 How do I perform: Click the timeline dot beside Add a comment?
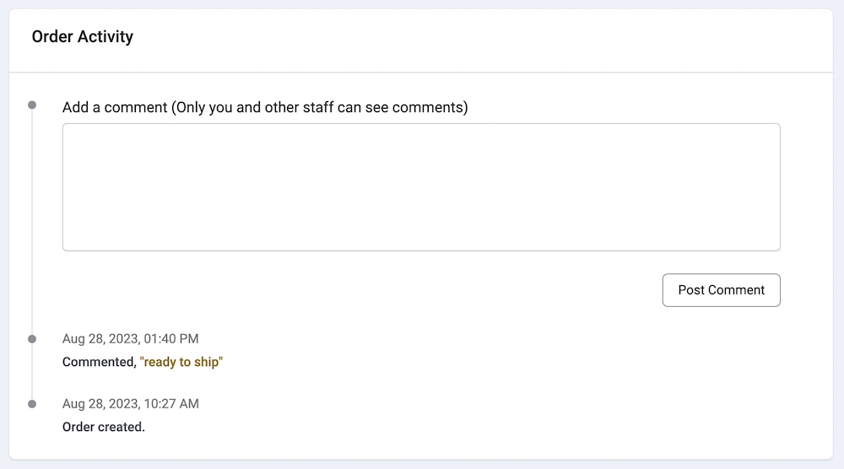pyautogui.click(x=32, y=105)
